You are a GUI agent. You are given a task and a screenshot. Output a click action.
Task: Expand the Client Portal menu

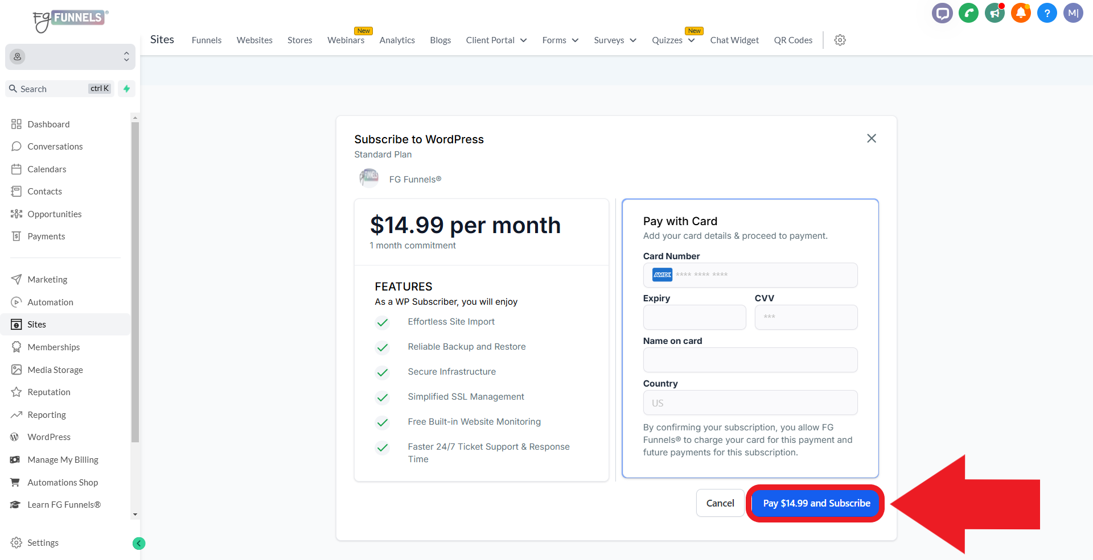point(496,40)
